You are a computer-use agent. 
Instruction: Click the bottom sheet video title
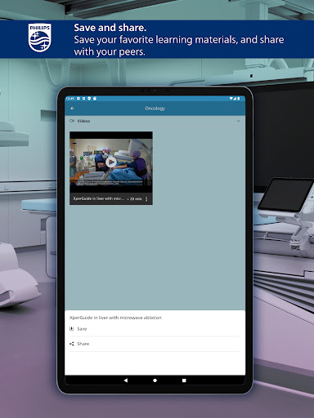click(115, 318)
